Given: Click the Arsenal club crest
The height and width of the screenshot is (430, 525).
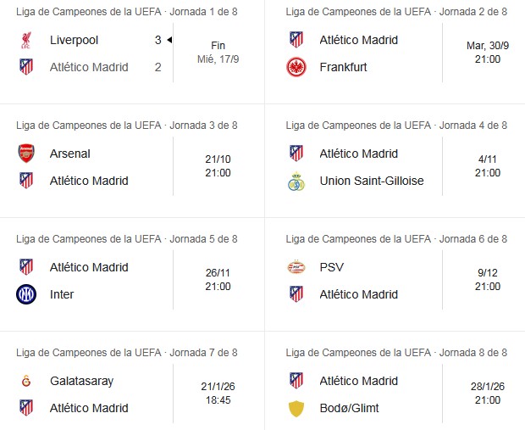Looking at the screenshot, I should 26,154.
